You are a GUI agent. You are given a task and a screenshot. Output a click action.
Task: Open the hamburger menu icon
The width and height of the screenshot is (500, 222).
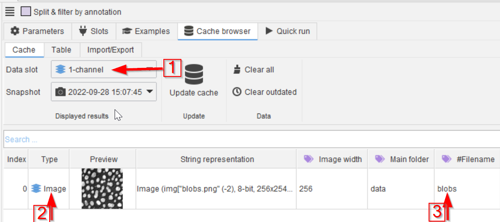pyautogui.click(x=10, y=12)
